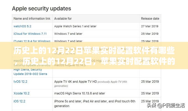
Task: Select the 头条 @P民爱生活 watermark
Action: (166, 105)
